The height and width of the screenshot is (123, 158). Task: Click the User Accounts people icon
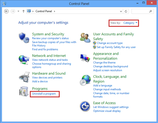click(85, 38)
